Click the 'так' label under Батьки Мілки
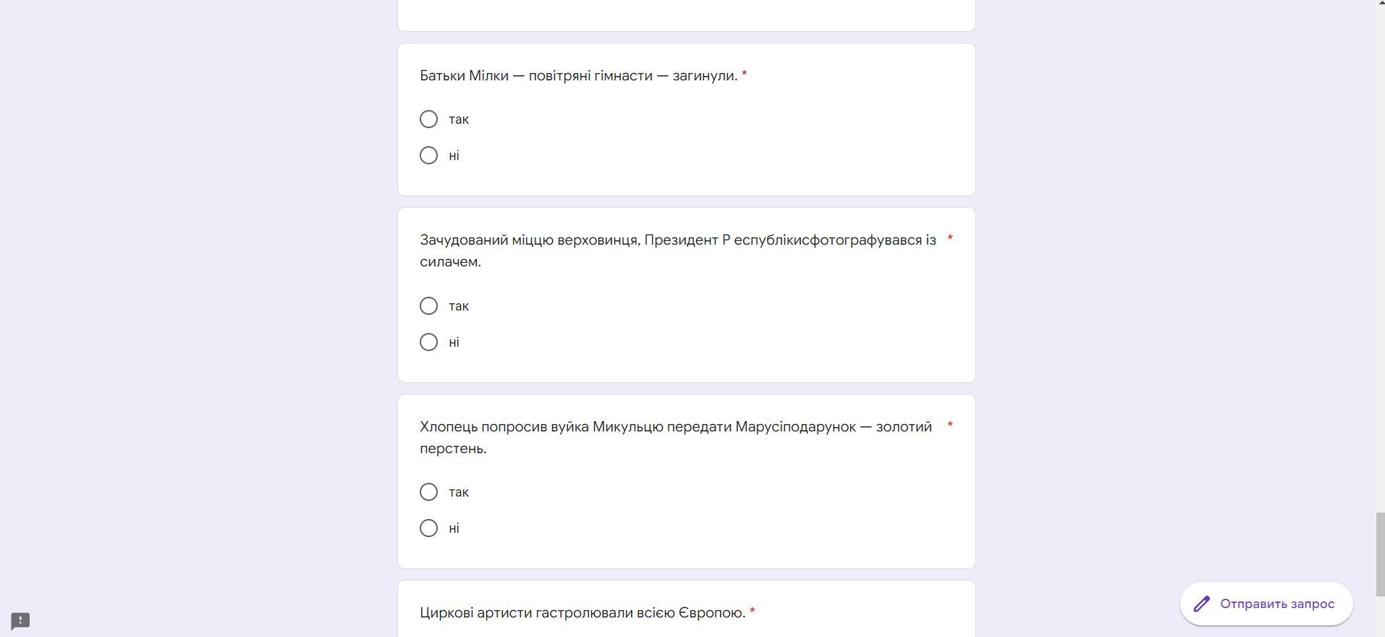The width and height of the screenshot is (1385, 637). pos(459,119)
